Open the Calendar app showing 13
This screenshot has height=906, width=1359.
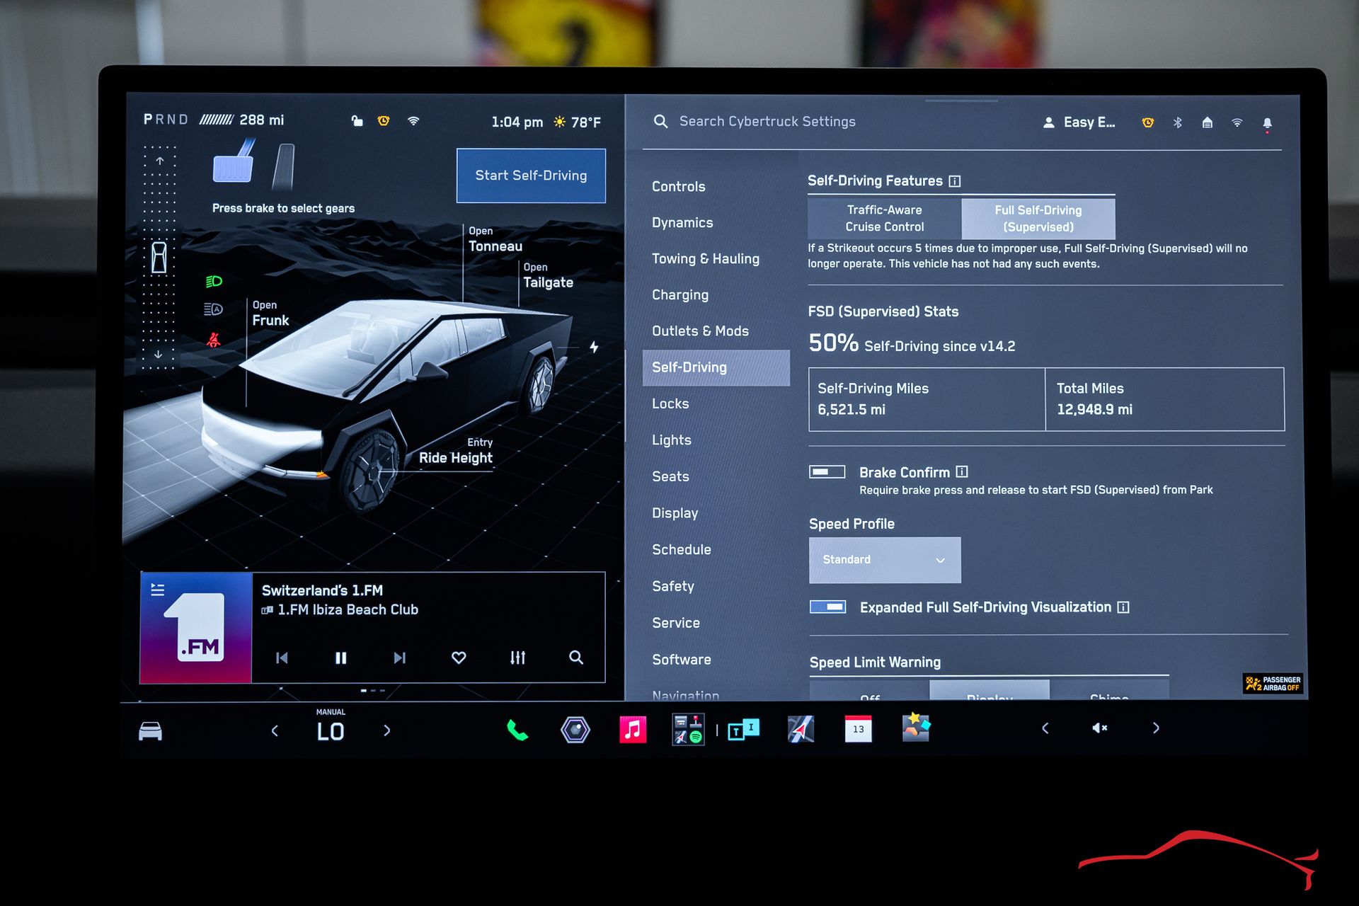(x=859, y=729)
